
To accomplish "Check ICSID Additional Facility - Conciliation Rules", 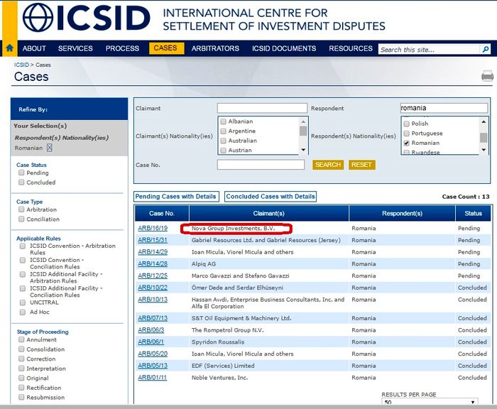I will (x=23, y=288).
